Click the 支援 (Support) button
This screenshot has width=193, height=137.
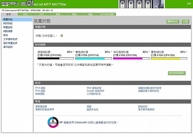(x=185, y=22)
